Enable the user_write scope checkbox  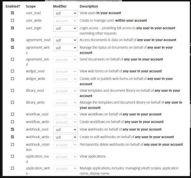[12, 21]
